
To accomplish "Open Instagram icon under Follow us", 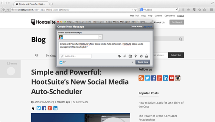I will click(x=178, y=78).
